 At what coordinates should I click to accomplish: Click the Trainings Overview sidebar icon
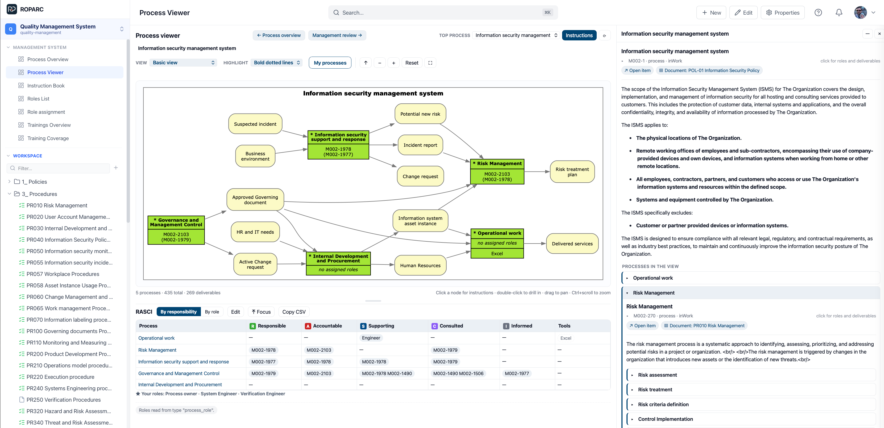(x=21, y=125)
